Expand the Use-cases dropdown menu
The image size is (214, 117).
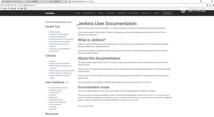(x=111, y=13)
